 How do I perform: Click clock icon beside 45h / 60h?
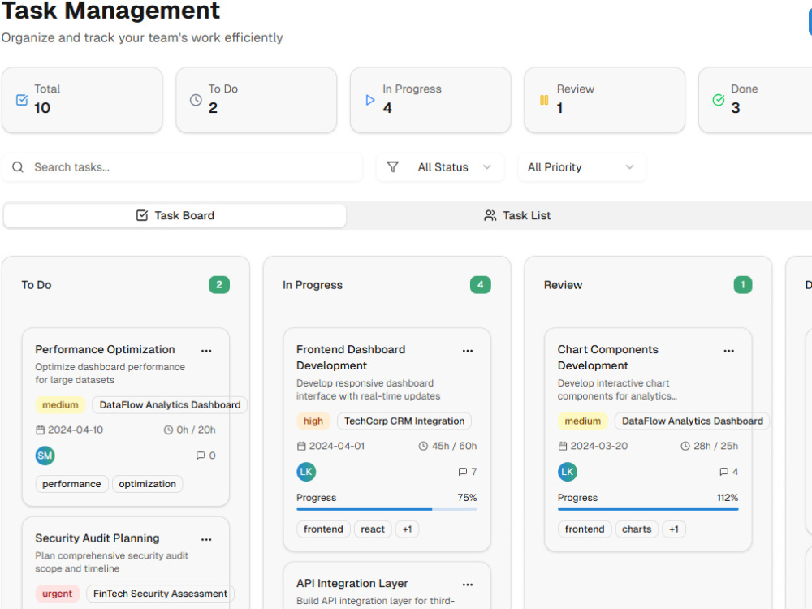point(423,446)
